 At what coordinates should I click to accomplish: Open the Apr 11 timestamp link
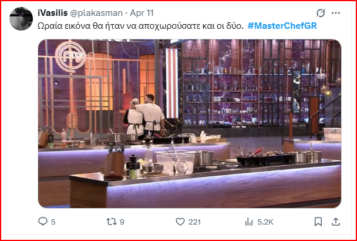tap(142, 13)
